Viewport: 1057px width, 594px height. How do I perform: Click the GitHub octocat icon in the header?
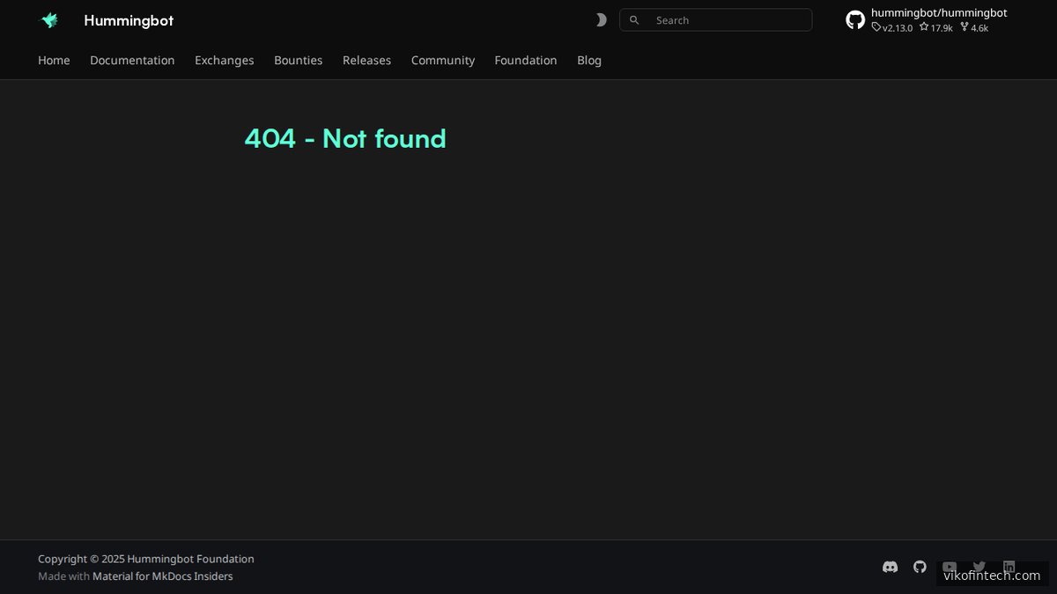point(854,19)
